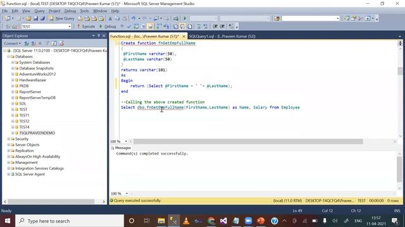Open Zoom from the taskbar
This screenshot has width=405, height=227.
248,221
